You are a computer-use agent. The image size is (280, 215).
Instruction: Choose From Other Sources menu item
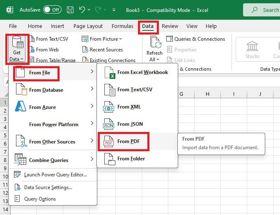(x=53, y=141)
